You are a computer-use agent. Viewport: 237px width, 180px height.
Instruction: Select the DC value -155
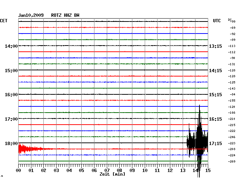tap(232, 101)
